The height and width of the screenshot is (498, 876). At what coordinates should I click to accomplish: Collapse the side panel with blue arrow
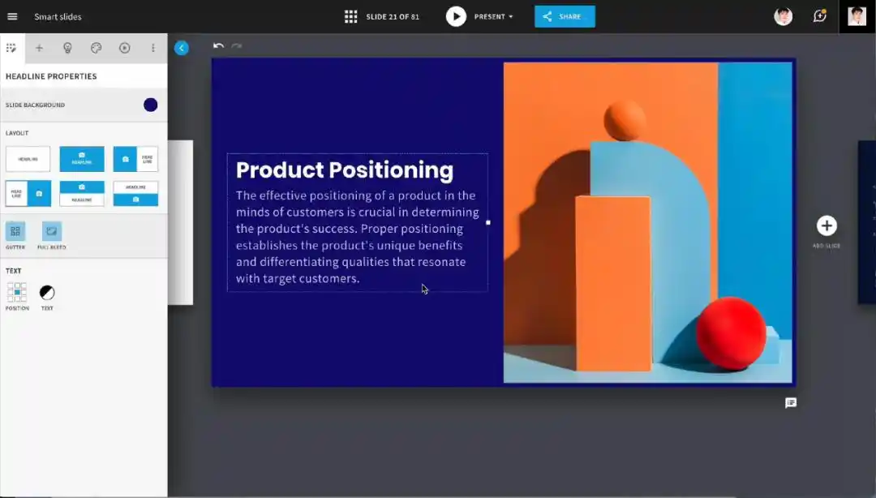point(182,48)
